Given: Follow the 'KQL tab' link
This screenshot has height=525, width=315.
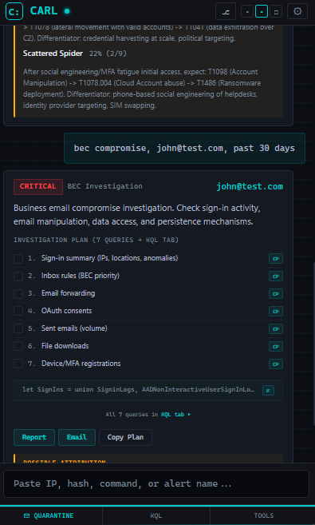Looking at the screenshot, I should pos(175,415).
